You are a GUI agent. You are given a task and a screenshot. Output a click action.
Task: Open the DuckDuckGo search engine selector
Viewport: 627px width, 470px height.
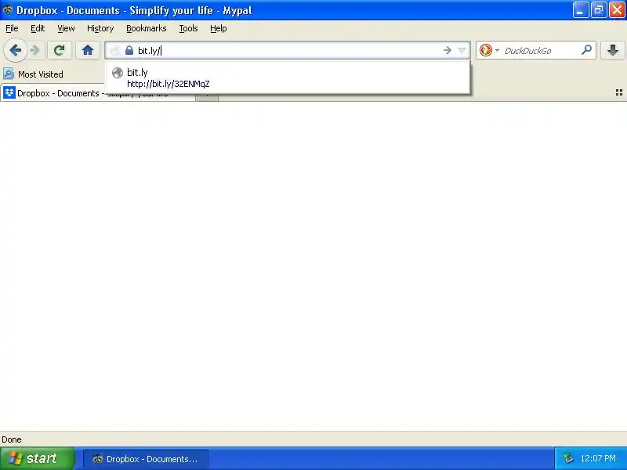pos(489,50)
